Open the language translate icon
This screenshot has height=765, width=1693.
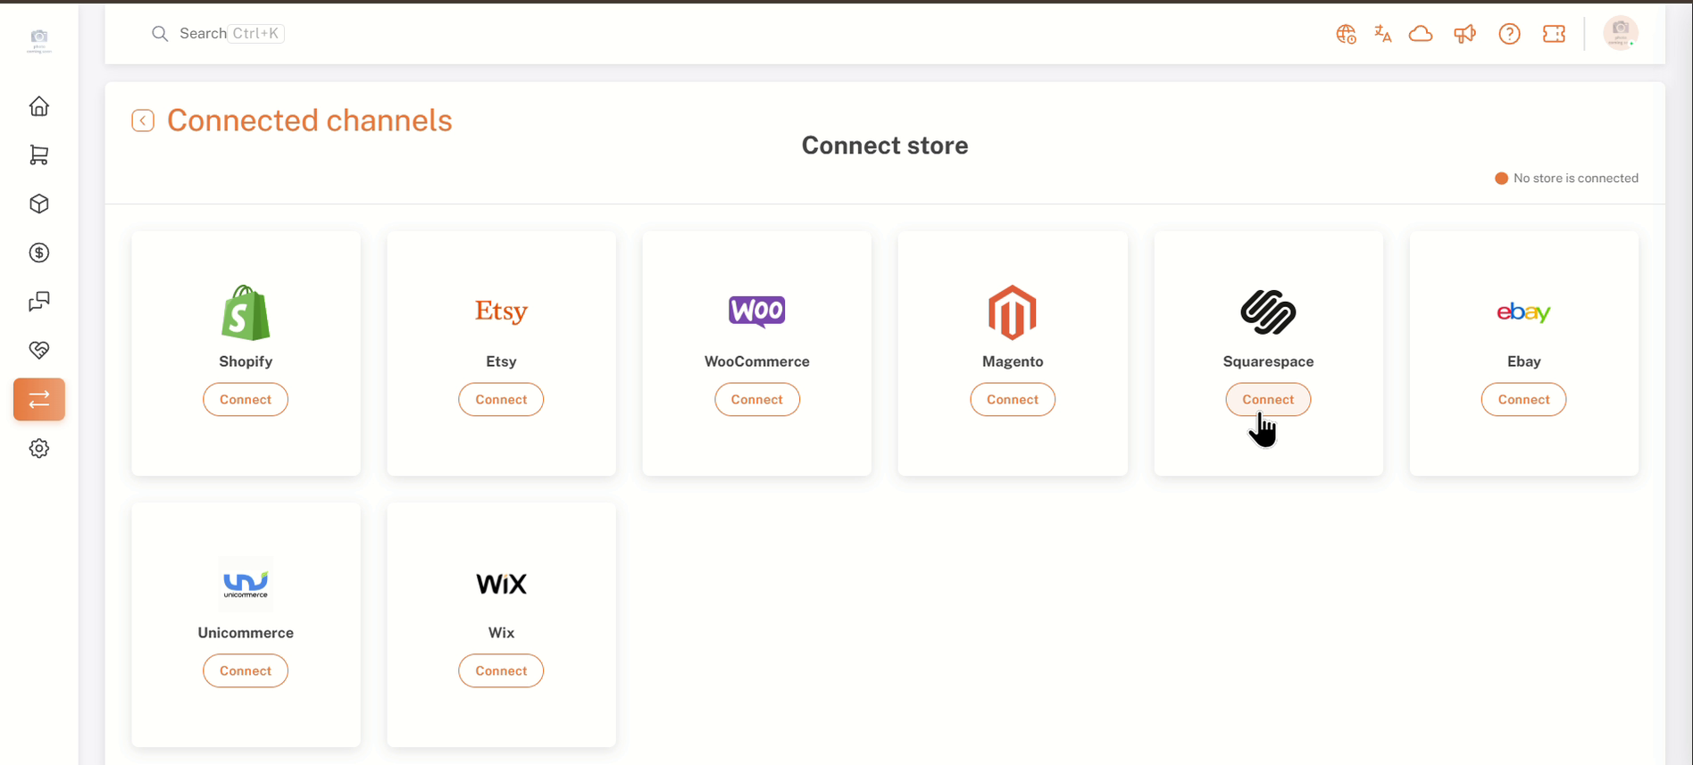point(1383,34)
